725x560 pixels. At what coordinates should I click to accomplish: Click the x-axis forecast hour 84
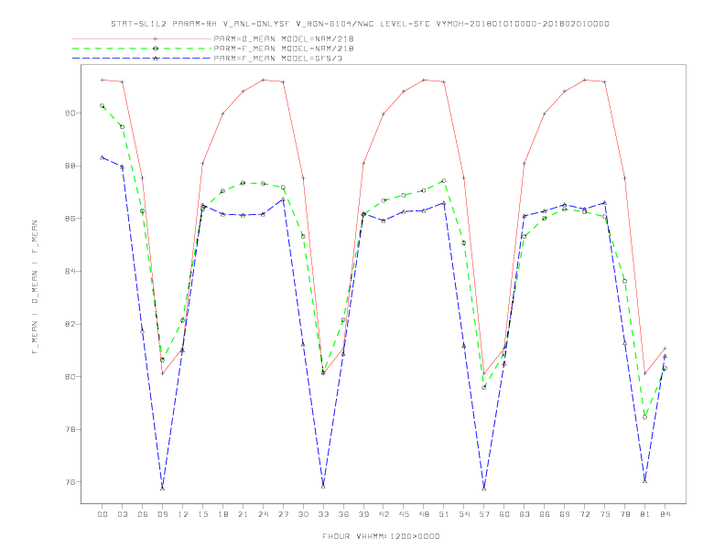665,514
